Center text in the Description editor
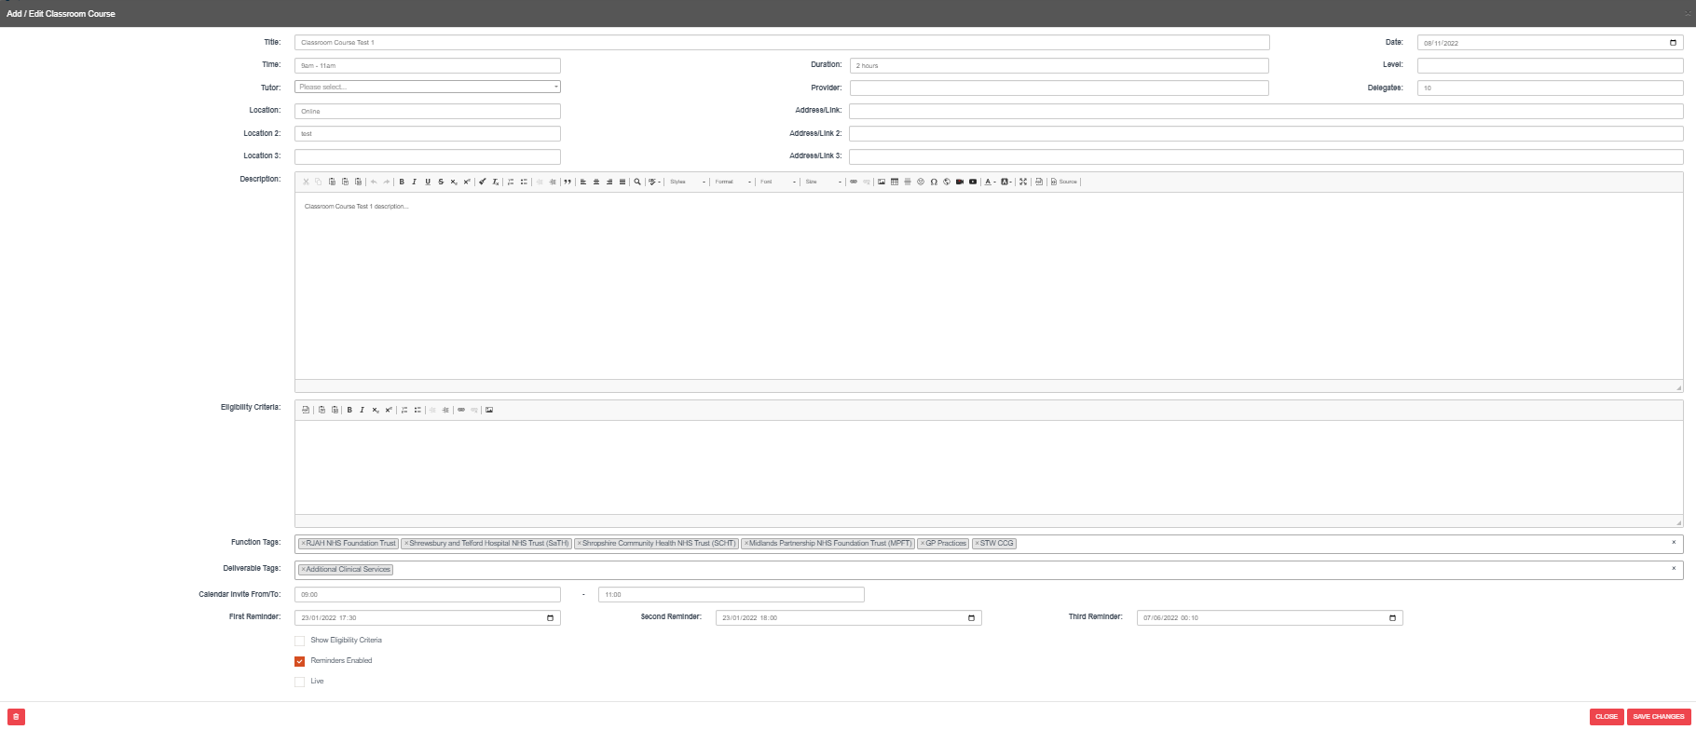The image size is (1696, 730). [x=596, y=182]
